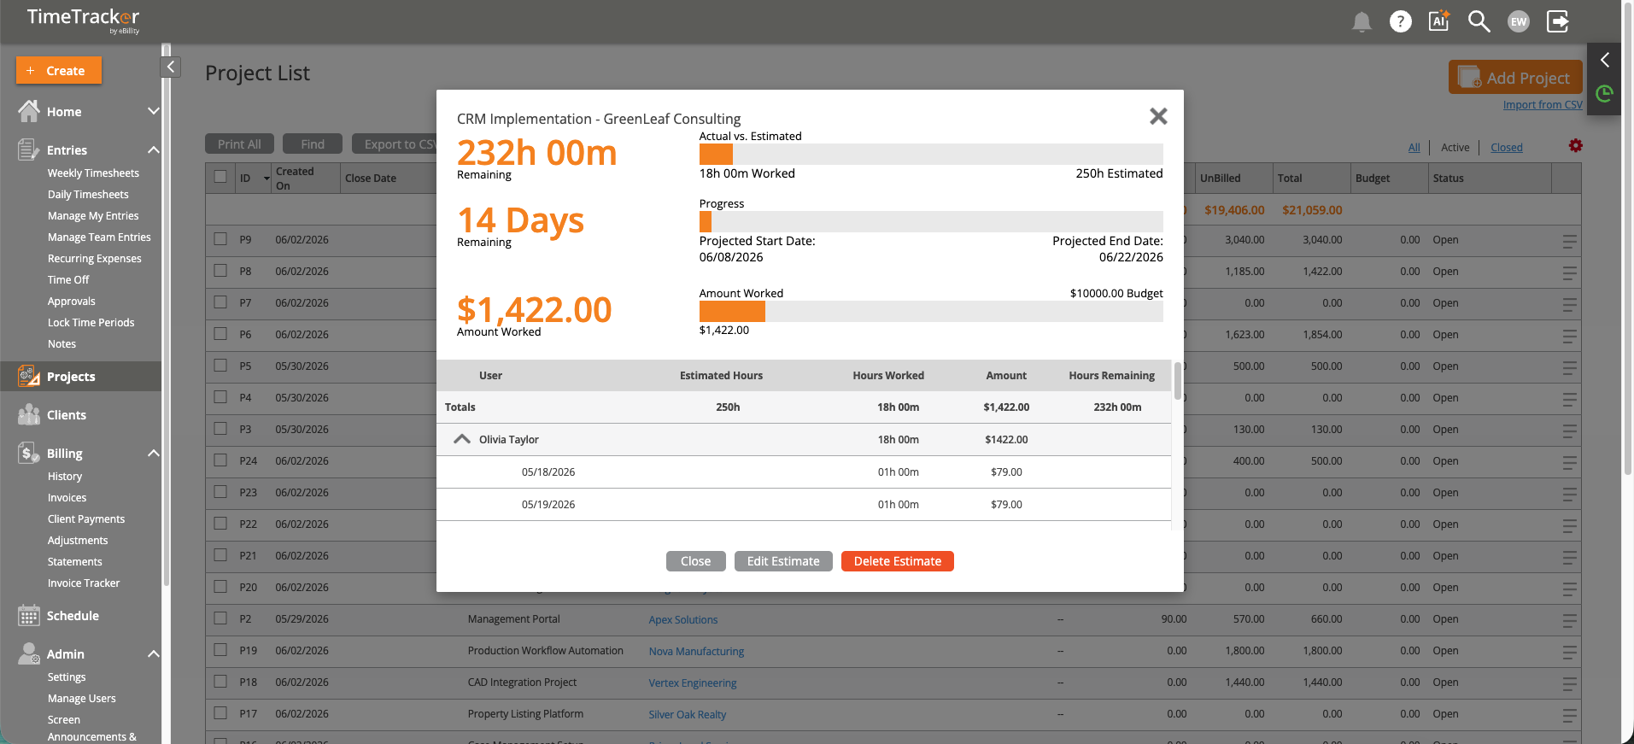Viewport: 1634px width, 744px height.
Task: Open row menu for project P24
Action: pyautogui.click(x=1569, y=463)
